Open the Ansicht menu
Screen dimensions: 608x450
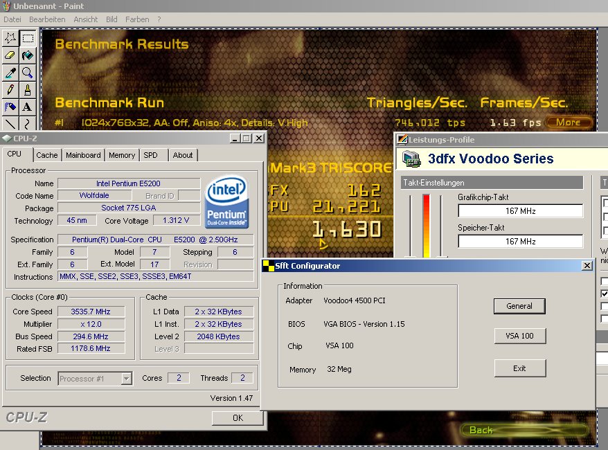[86, 19]
